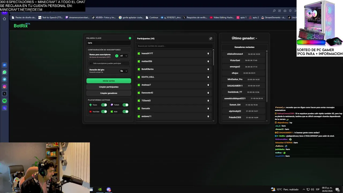Open Messenger in the browser sidebar
This screenshot has width=343, height=193.
(x=5, y=65)
